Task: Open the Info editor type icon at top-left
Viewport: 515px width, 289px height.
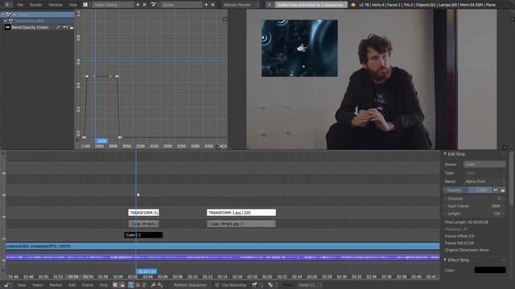Action: 7,5
